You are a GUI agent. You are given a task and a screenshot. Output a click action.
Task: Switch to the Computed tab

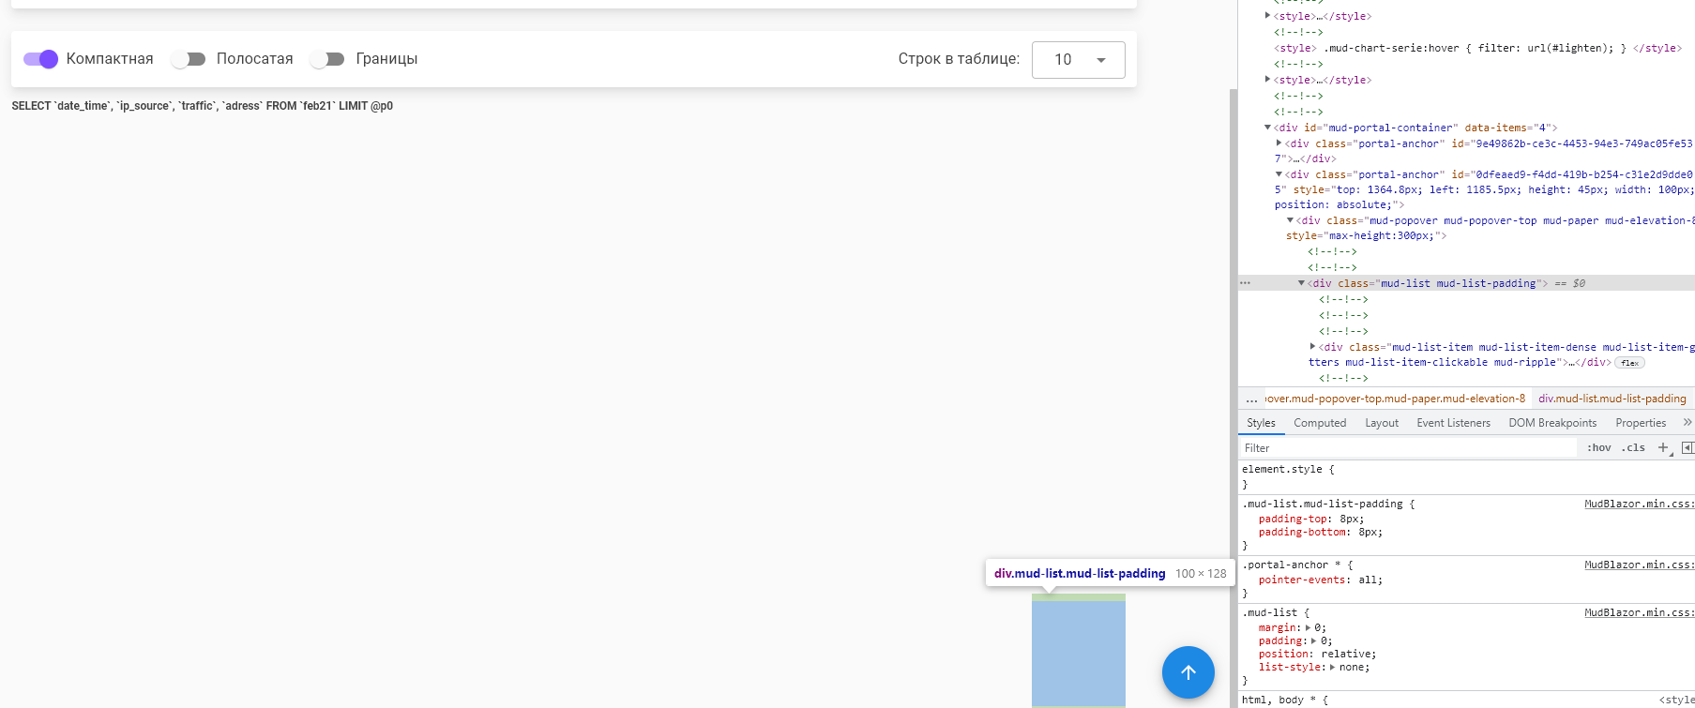coord(1320,423)
